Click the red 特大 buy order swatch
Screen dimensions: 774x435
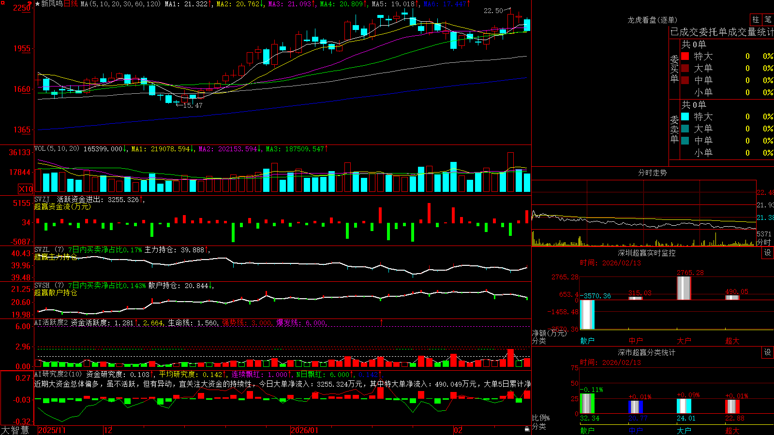(685, 56)
